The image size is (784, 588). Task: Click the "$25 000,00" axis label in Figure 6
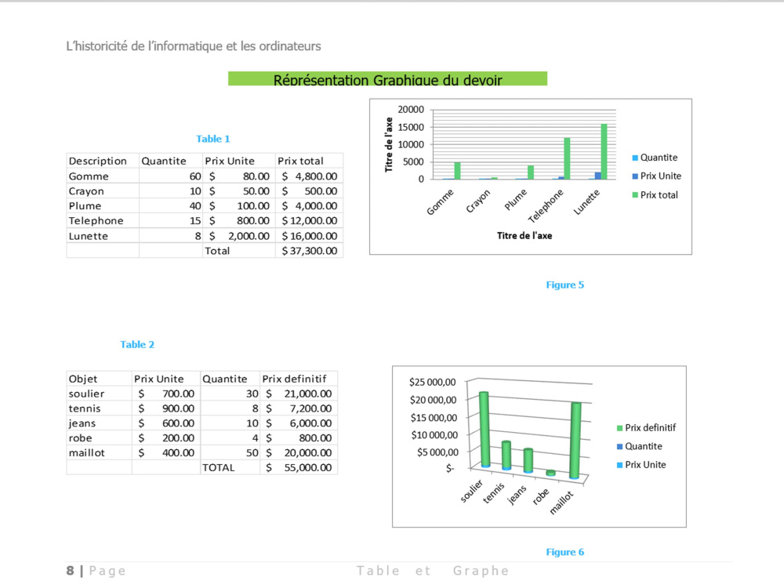[433, 383]
